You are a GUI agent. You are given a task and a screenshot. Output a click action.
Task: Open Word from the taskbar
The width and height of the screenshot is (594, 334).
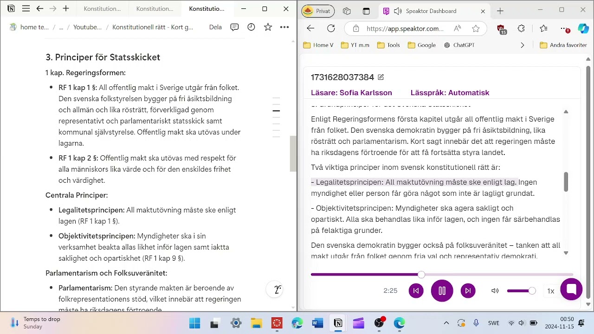[x=317, y=323]
